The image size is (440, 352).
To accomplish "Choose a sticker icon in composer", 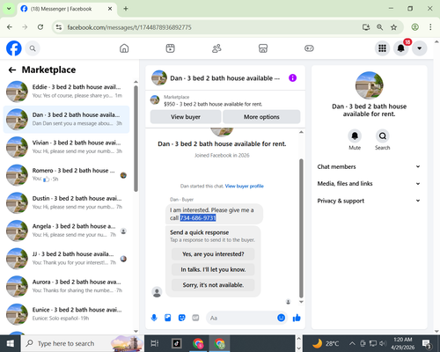I will (182, 318).
